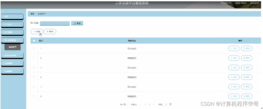Tick the checkbox for row 1
This screenshot has height=109, width=263.
point(34,49)
